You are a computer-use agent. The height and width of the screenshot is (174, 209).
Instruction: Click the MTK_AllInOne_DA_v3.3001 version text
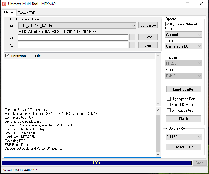tap(57, 32)
